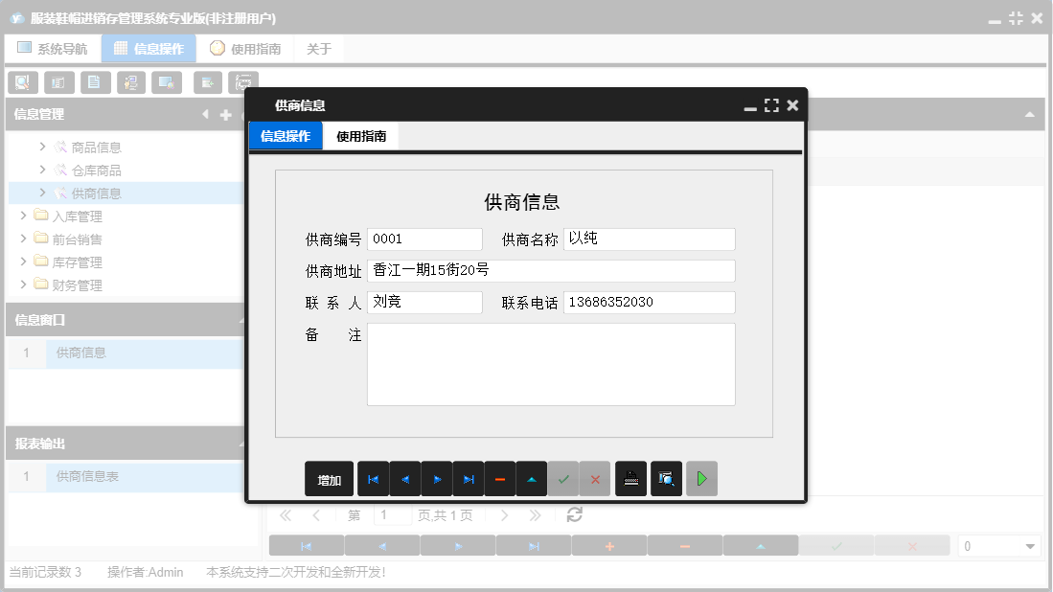Expand the 财务管理 tree node
The height and width of the screenshot is (592, 1053).
(x=23, y=285)
